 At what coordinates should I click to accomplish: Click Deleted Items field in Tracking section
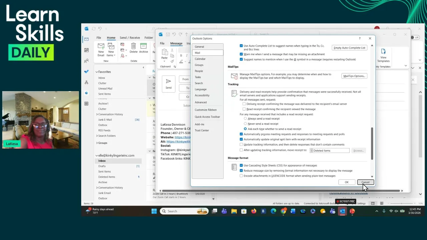(329, 151)
